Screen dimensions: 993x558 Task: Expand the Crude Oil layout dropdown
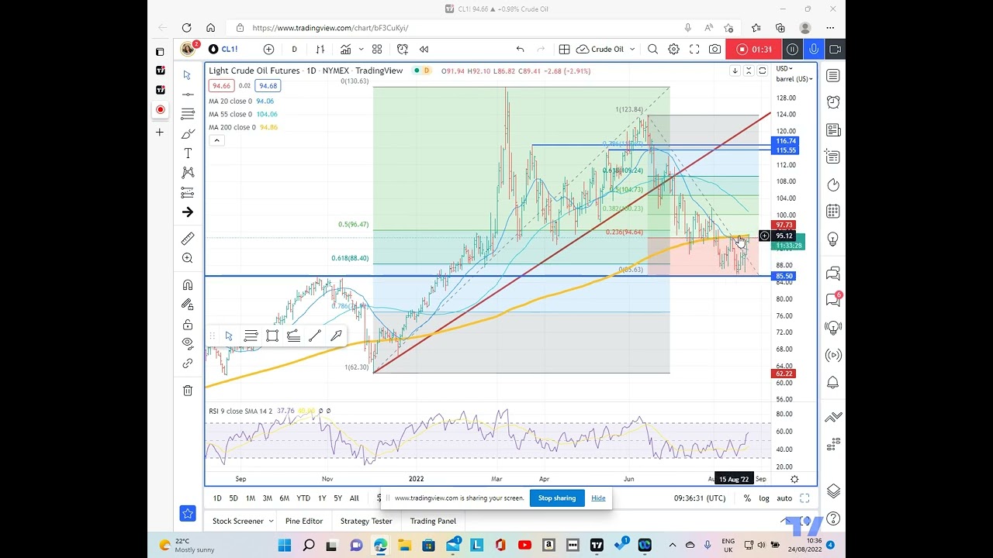coord(632,49)
